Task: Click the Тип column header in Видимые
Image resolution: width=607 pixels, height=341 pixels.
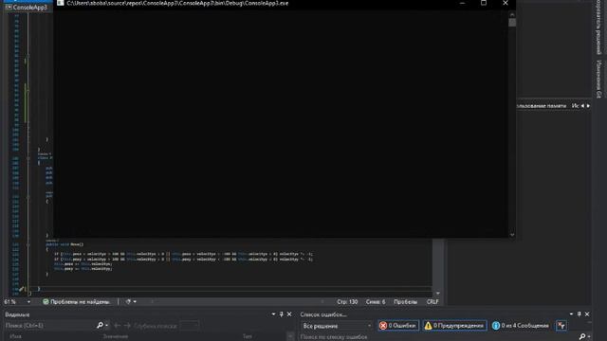Action: pyautogui.click(x=247, y=337)
